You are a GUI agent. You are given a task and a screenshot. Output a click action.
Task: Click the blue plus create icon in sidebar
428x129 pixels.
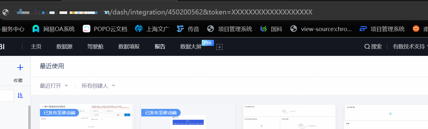(x=20, y=67)
